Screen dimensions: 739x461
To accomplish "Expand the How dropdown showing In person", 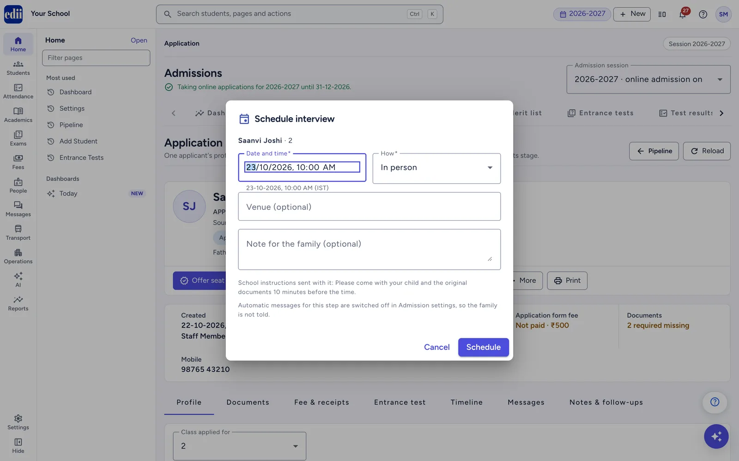I will [436, 168].
